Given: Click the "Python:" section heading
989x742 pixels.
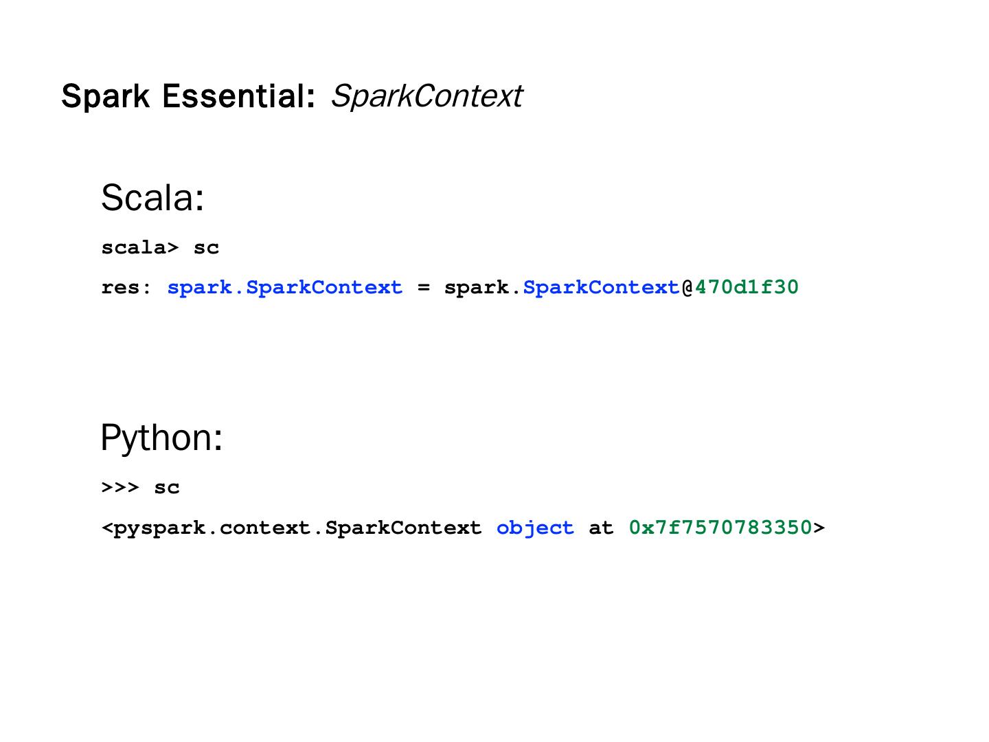Looking at the screenshot, I should tap(161, 438).
